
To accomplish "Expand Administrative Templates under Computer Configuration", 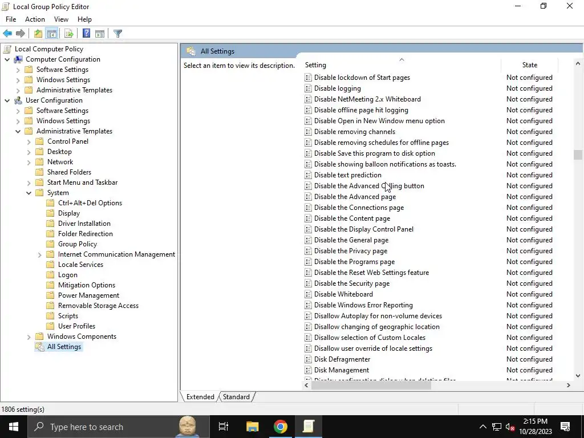I will pyautogui.click(x=18, y=90).
